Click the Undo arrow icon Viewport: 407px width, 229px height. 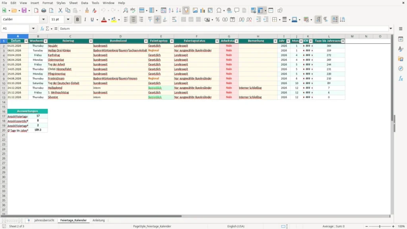(x=103, y=10)
